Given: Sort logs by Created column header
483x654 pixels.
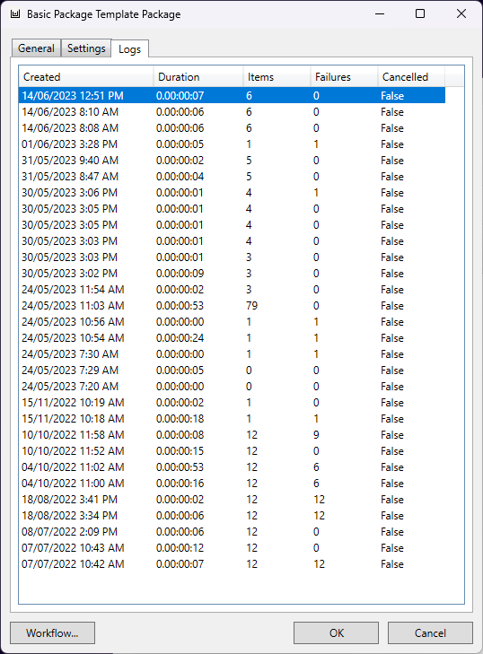Looking at the screenshot, I should pyautogui.click(x=86, y=77).
